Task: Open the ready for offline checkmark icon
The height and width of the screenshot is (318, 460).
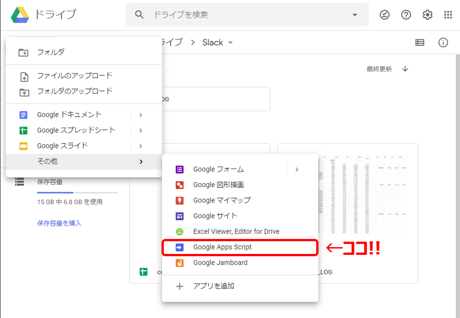Action: [x=384, y=15]
